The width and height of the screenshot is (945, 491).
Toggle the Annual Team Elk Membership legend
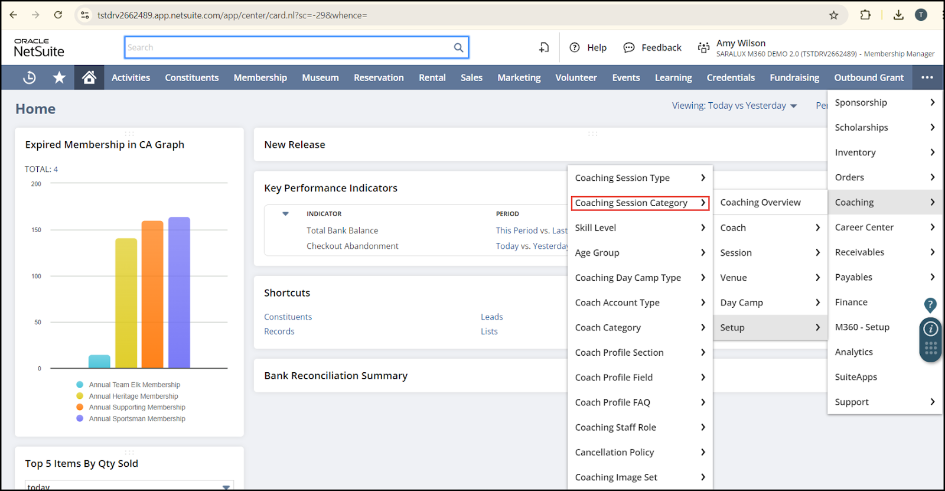(134, 385)
